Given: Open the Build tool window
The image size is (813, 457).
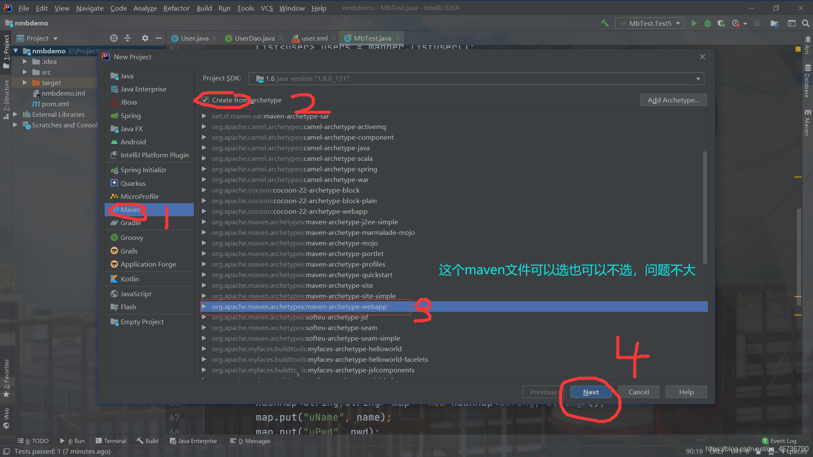Looking at the screenshot, I should tap(147, 441).
